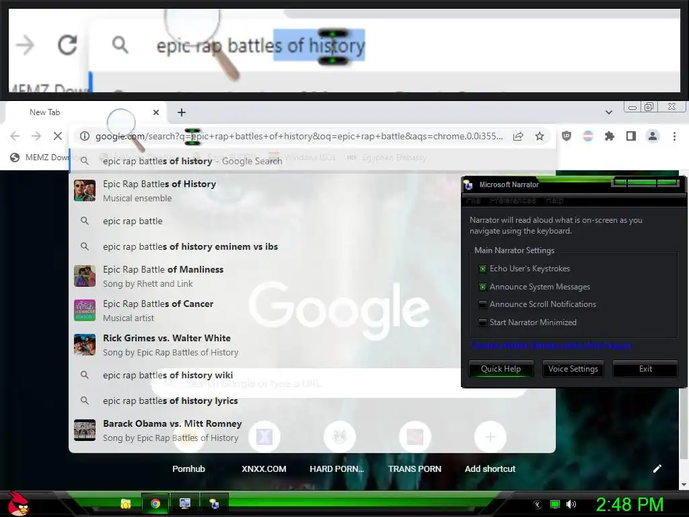Screen dimensions: 689x517
Task: Open the monitor app taskbar icon
Action: click(185, 504)
